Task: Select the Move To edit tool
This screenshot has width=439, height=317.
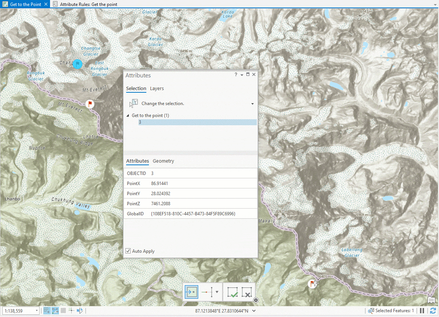Action: (192, 292)
